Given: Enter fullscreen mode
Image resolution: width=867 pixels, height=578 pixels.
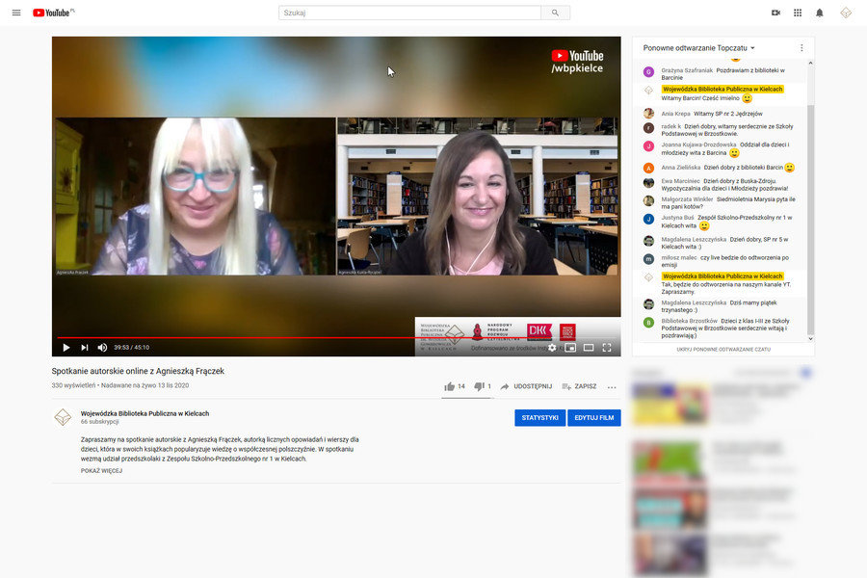Looking at the screenshot, I should point(607,347).
